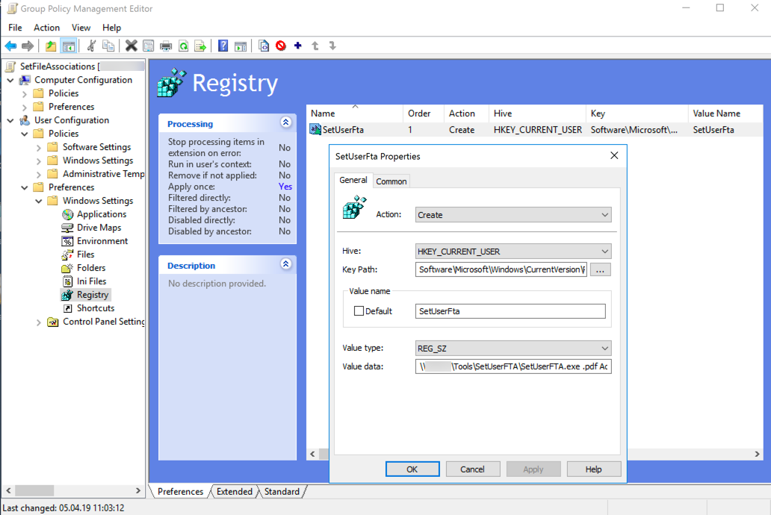Open the Value type dropdown showing REG_SZ

513,349
